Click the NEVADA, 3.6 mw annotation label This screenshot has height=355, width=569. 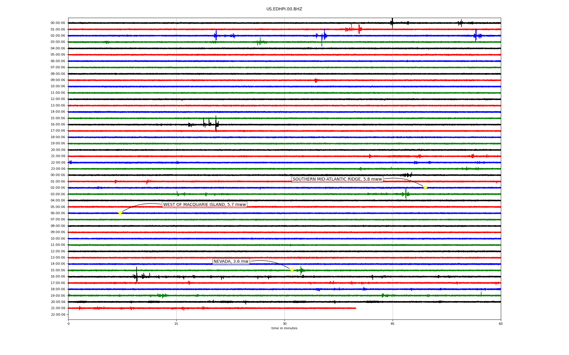tap(231, 262)
